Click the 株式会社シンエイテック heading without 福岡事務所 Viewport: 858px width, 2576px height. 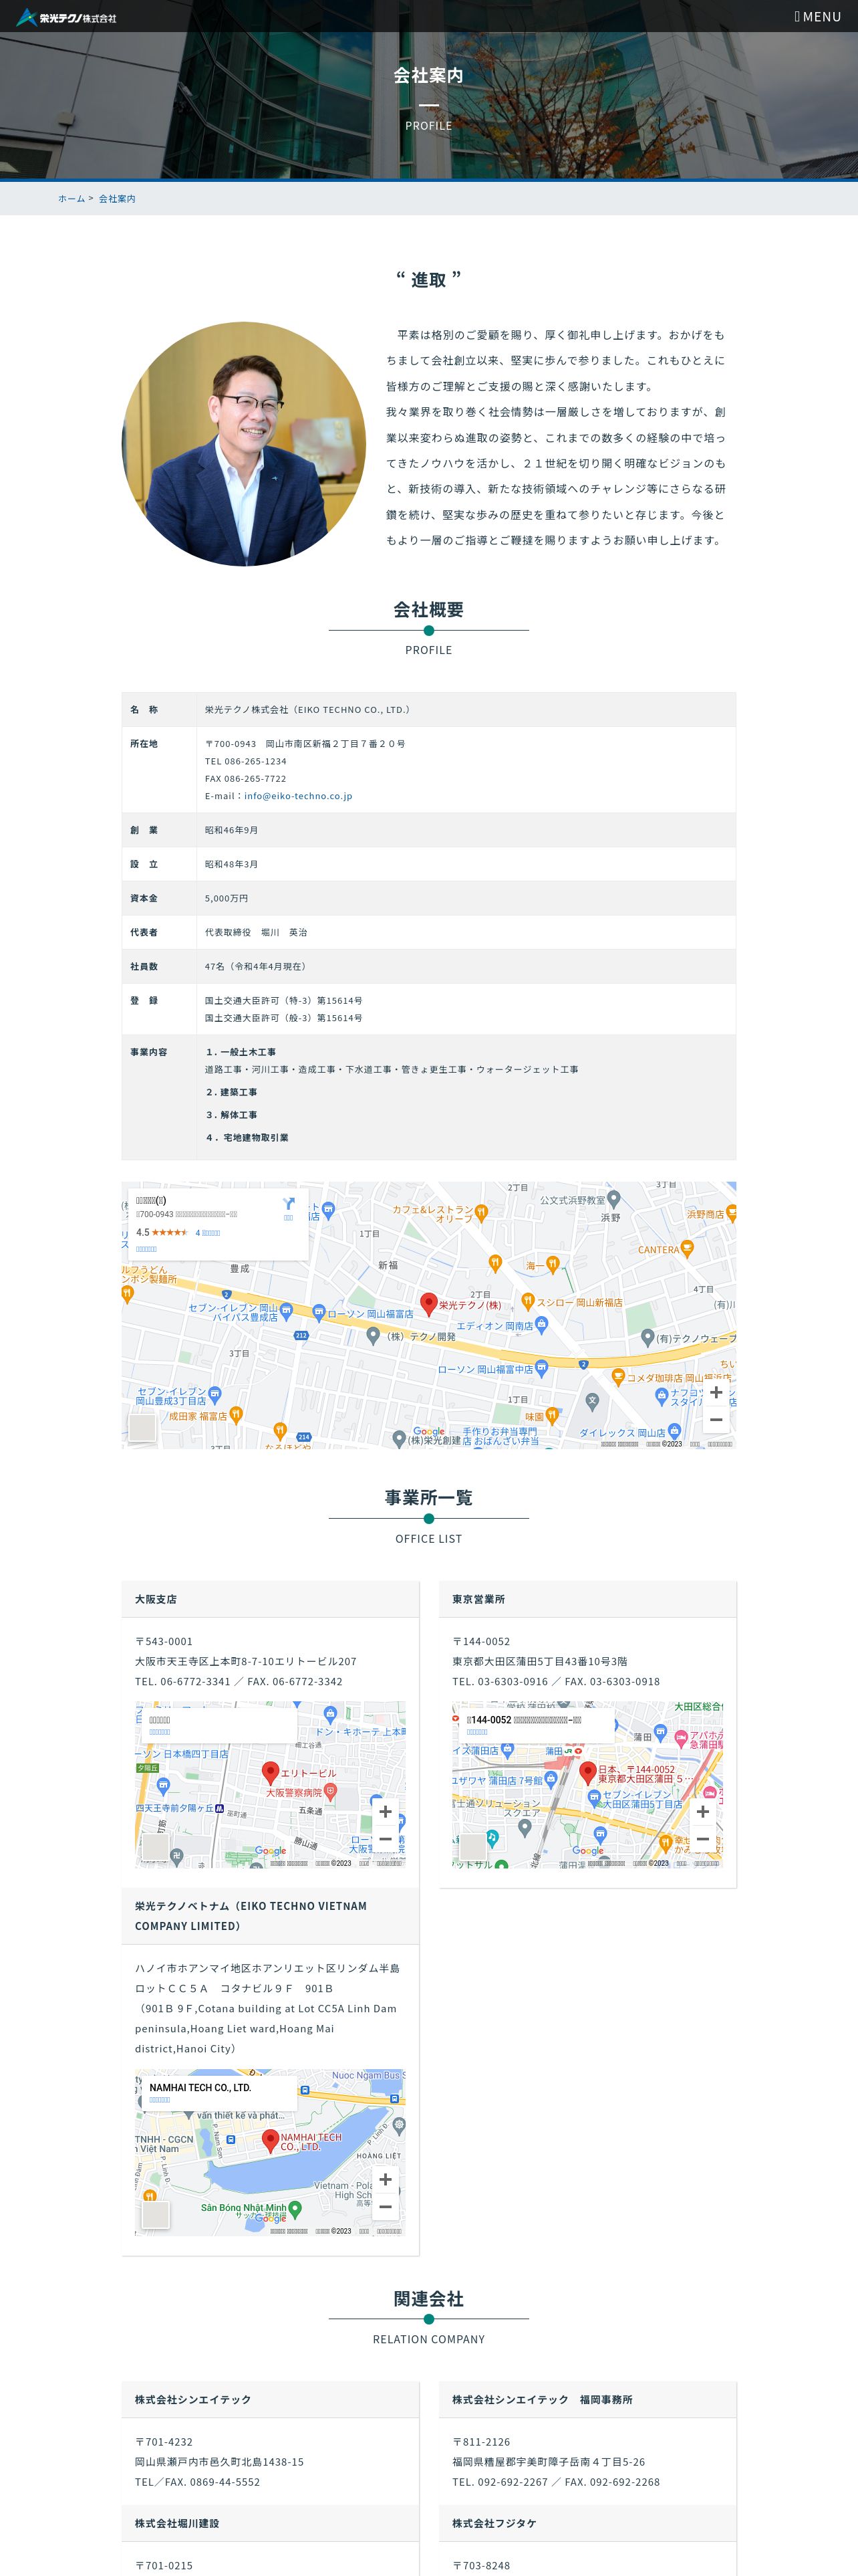pyautogui.click(x=192, y=2399)
